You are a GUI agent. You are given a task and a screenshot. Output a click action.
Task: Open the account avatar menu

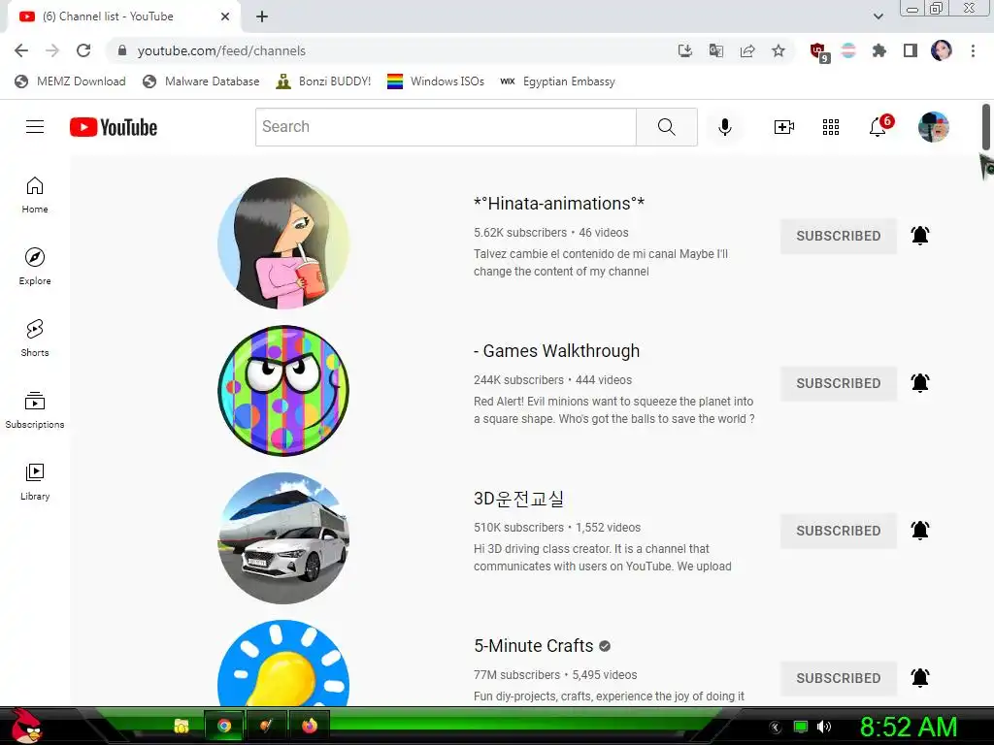point(933,127)
